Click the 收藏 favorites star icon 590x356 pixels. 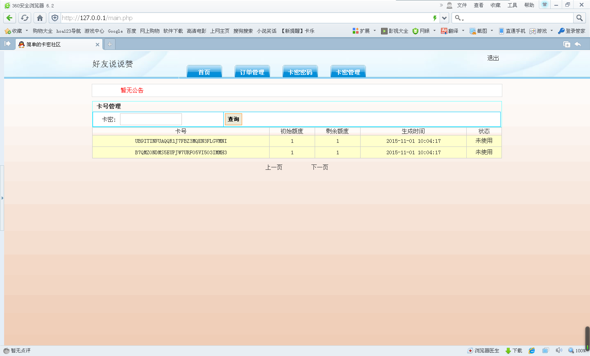pyautogui.click(x=7, y=31)
